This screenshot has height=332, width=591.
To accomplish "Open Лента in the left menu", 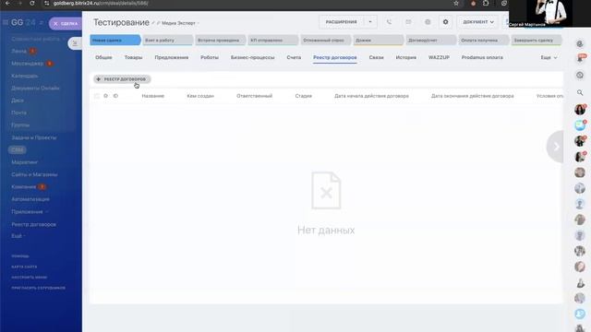I will pos(18,51).
